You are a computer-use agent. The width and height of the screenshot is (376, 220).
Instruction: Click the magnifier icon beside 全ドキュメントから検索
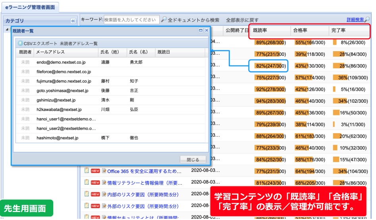[x=164, y=19]
